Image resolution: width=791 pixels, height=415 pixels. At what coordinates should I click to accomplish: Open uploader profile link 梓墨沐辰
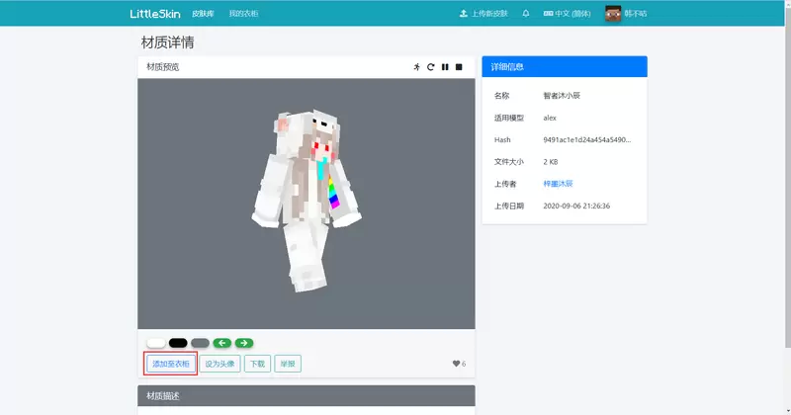[x=558, y=184]
